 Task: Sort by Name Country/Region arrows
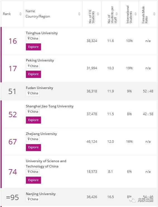pyautogui.click(x=79, y=14)
